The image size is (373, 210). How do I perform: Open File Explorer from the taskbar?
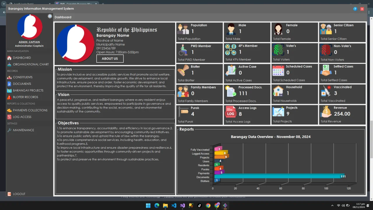(165, 205)
